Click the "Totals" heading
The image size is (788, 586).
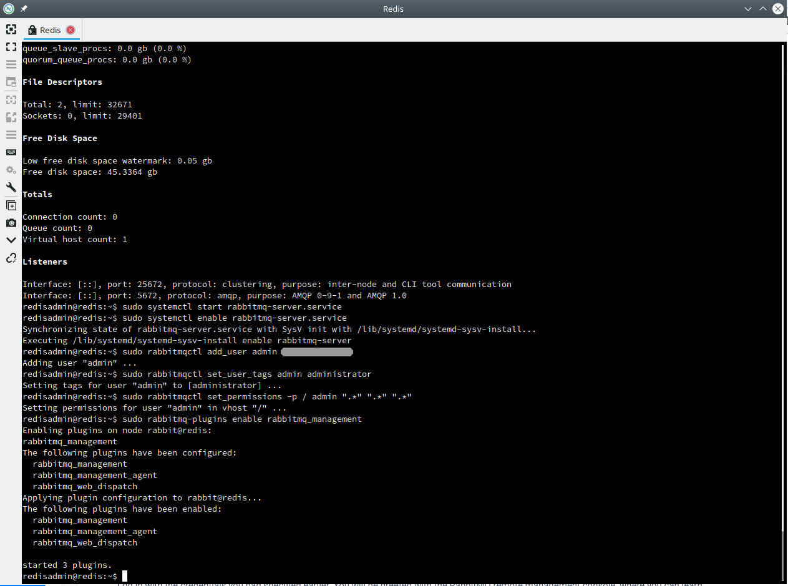(x=37, y=195)
